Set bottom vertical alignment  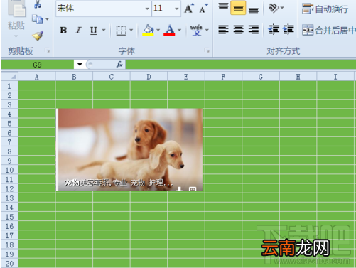253,9
